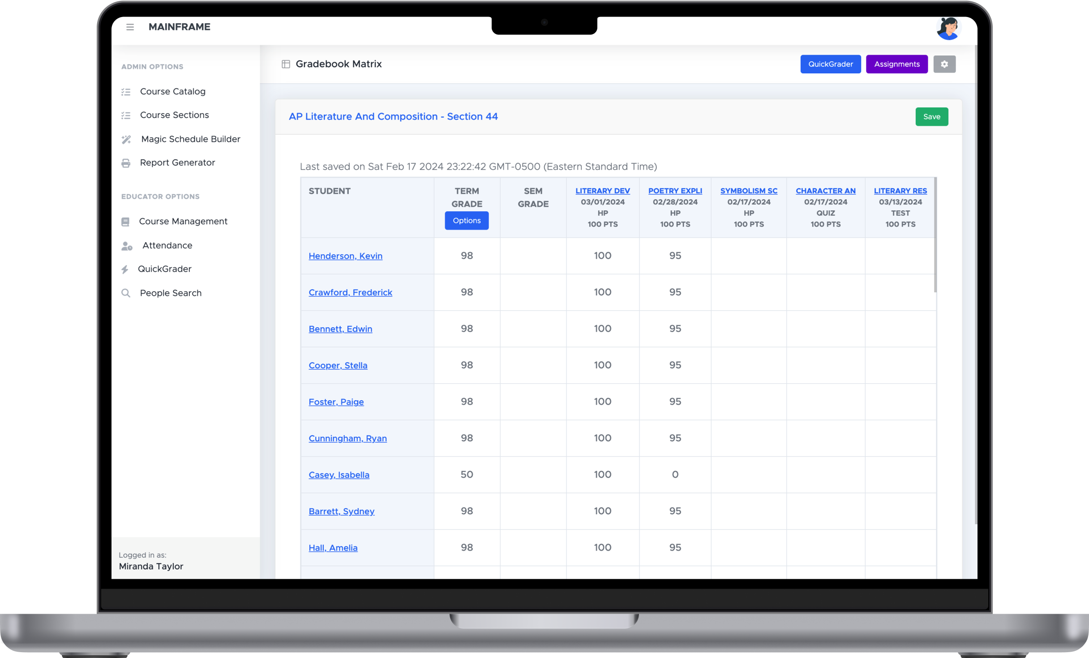Click the Attendance person icon
This screenshot has height=658, width=1089.
point(127,246)
